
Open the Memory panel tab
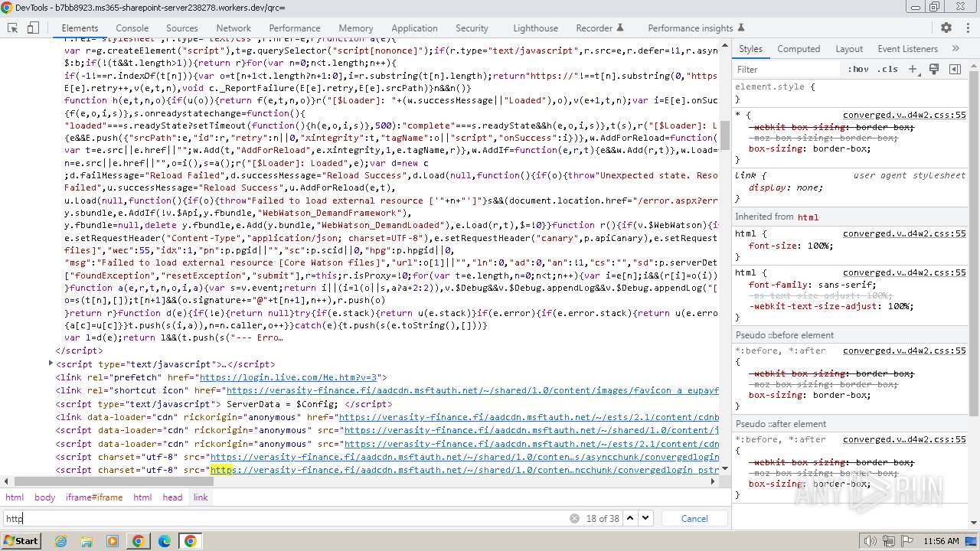[x=356, y=28]
